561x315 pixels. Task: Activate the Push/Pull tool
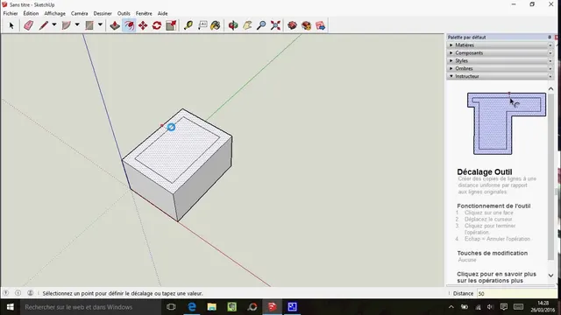coord(115,25)
